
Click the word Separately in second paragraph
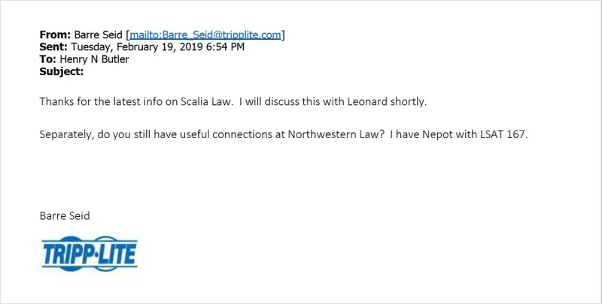click(67, 135)
